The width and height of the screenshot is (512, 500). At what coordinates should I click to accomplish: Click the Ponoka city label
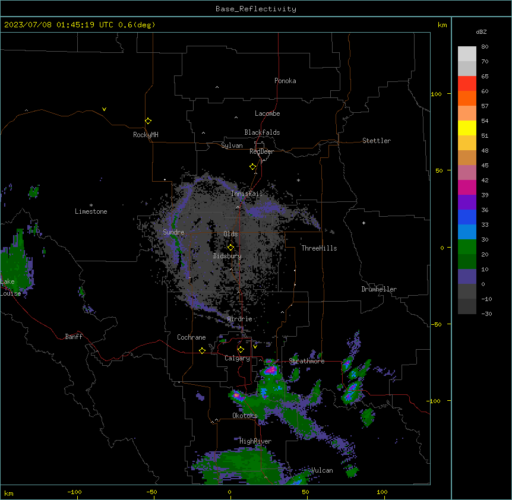point(285,81)
